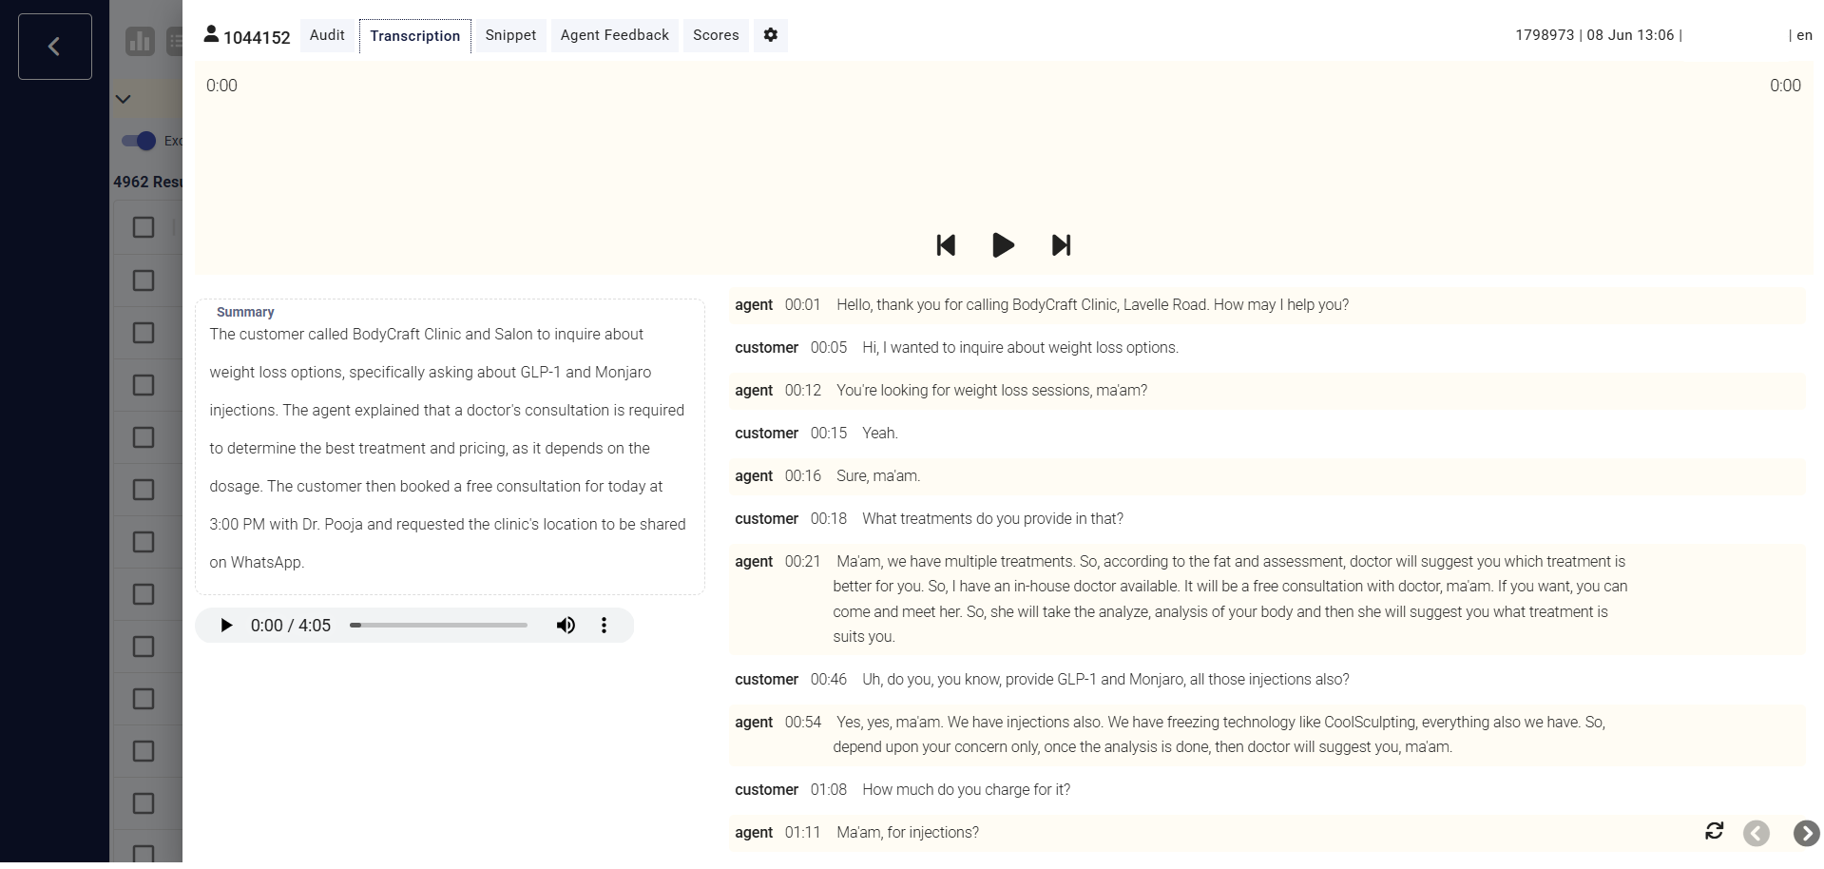The height and width of the screenshot is (869, 1824).
Task: Switch to the Scores tab
Action: [716, 35]
